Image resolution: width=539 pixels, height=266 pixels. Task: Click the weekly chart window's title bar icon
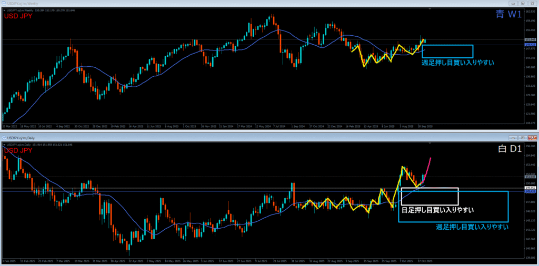coord(4,4)
